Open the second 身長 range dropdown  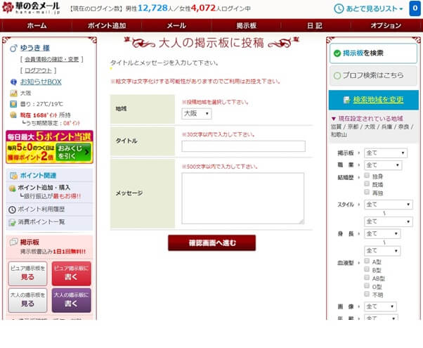click(x=382, y=251)
